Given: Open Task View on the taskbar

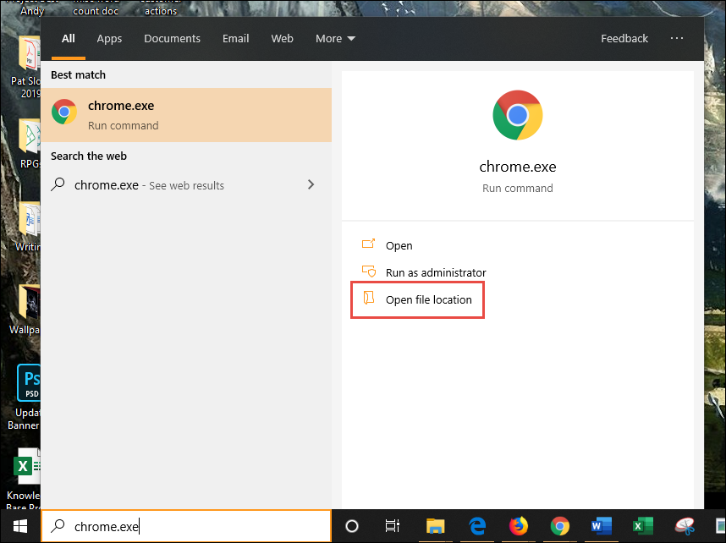Looking at the screenshot, I should [392, 526].
